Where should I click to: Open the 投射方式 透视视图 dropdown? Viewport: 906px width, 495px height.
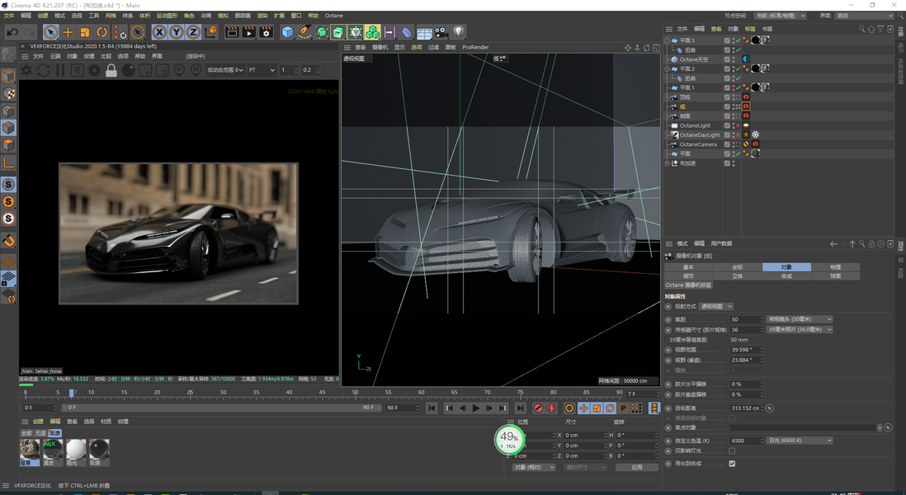tap(716, 306)
